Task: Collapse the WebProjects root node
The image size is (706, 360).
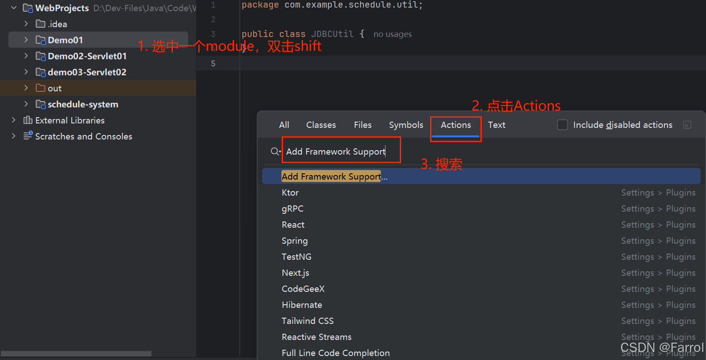Action: [x=13, y=8]
